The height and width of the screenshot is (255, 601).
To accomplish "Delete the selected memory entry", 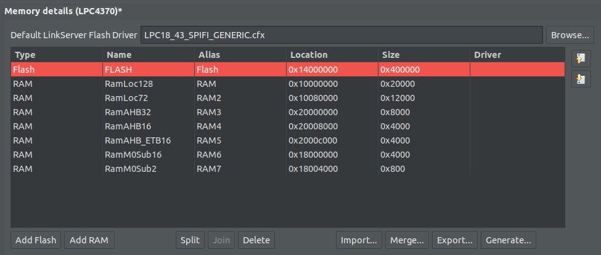I will (x=256, y=240).
